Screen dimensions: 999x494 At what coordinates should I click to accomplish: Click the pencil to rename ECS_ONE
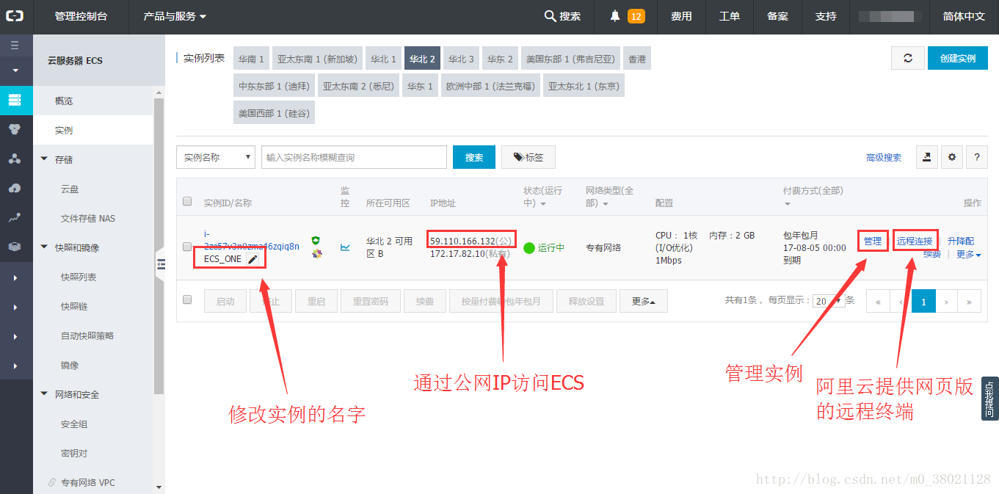pos(253,259)
